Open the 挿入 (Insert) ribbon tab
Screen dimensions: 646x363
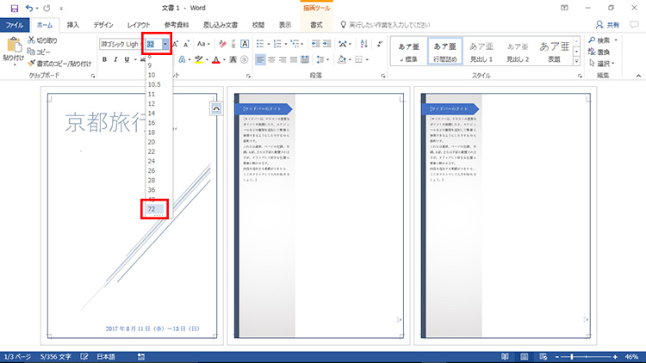click(73, 26)
